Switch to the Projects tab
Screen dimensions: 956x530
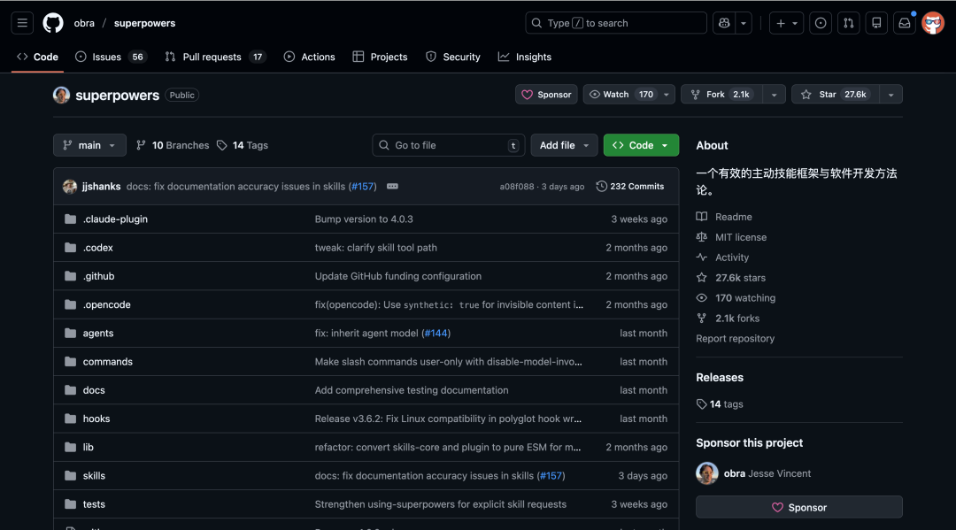(x=380, y=57)
